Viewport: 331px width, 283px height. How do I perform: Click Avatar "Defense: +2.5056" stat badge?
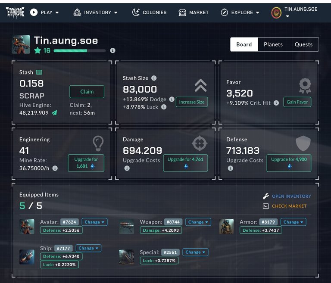(x=61, y=230)
